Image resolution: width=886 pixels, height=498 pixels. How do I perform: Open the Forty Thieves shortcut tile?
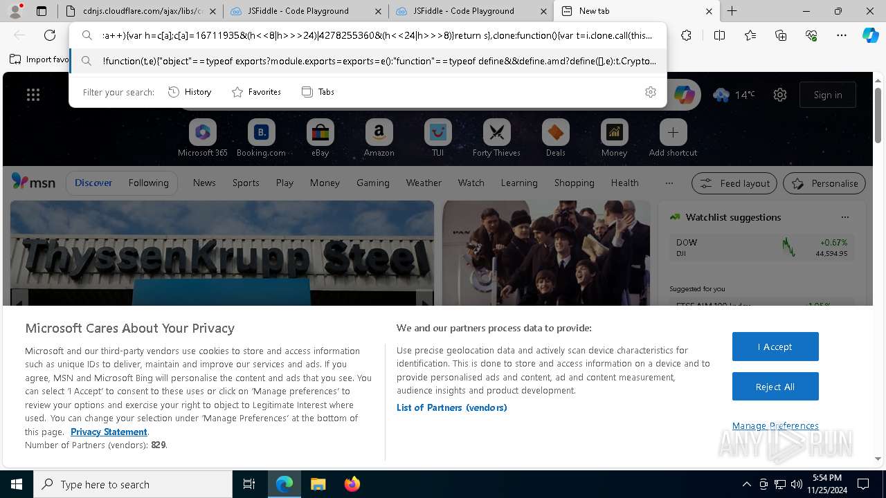[x=496, y=138]
